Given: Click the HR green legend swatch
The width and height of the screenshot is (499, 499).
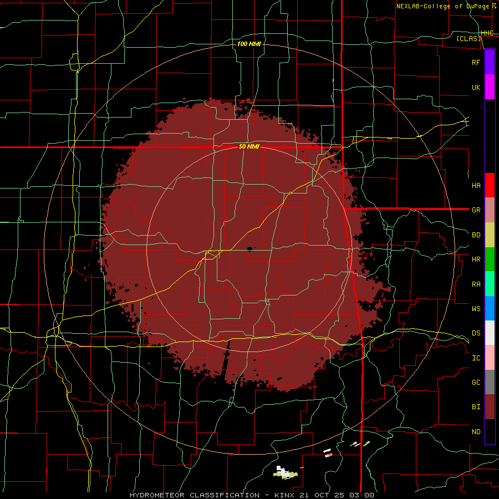Looking at the screenshot, I should coord(490,259).
